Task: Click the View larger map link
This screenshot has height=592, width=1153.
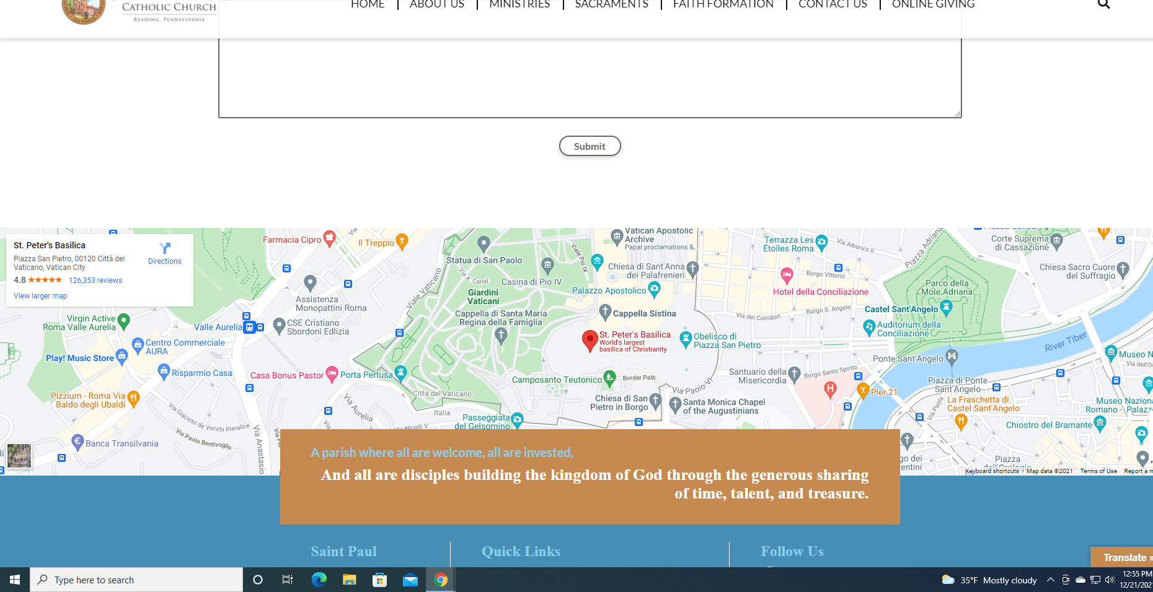Action: pyautogui.click(x=40, y=296)
